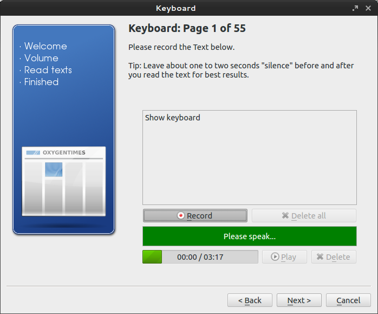Return to the previous step via Back
Viewport: 378px width, 314px height.
250,300
